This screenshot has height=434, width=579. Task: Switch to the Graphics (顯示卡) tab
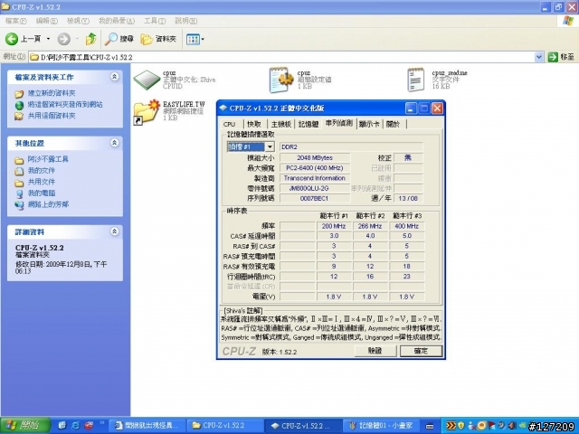[369, 125]
